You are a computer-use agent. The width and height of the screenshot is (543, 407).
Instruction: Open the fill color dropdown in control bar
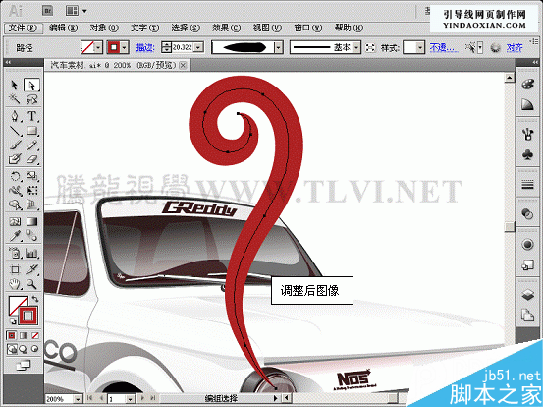pos(98,47)
